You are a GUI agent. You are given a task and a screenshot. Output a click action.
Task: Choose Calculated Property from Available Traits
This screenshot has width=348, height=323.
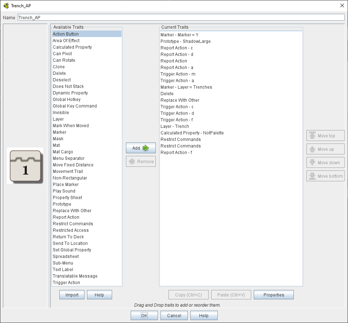[72, 47]
